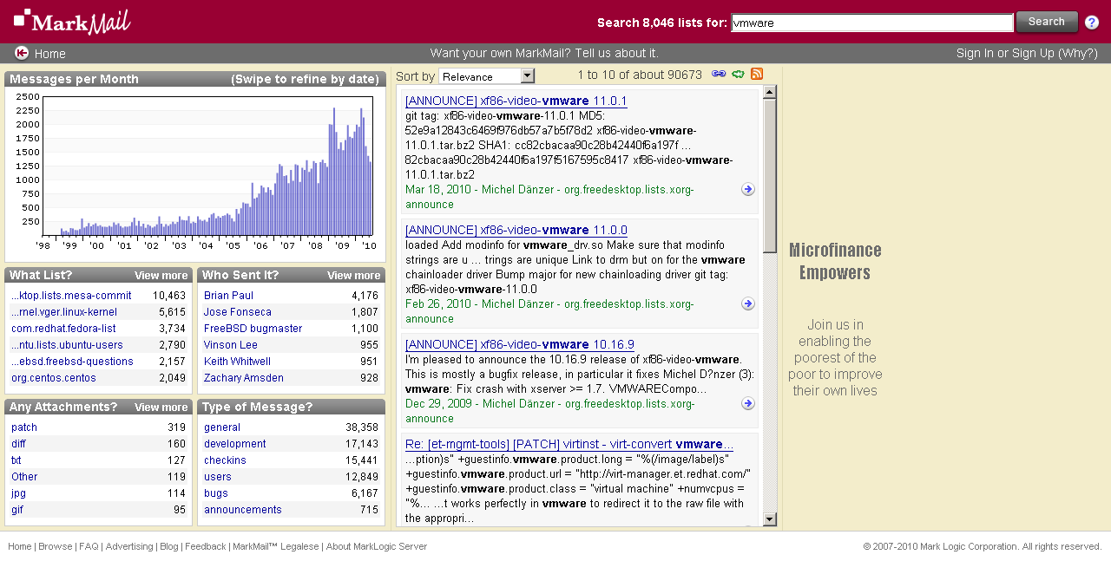Filter by the linux-kernel list
Viewport: 1111px width, 561px height.
point(64,312)
